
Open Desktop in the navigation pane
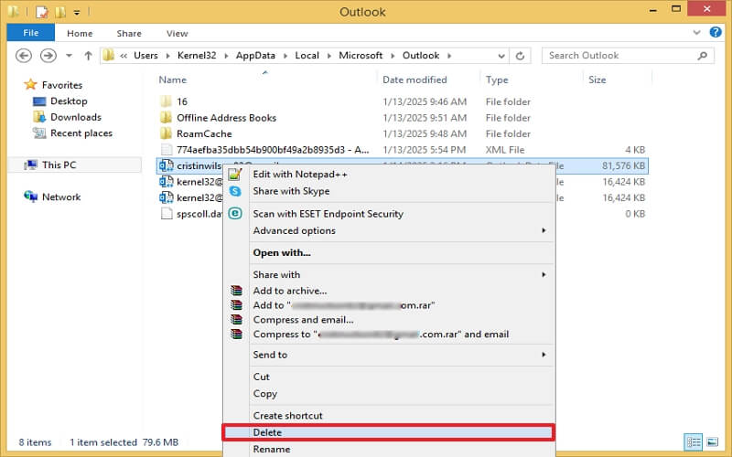tap(69, 101)
